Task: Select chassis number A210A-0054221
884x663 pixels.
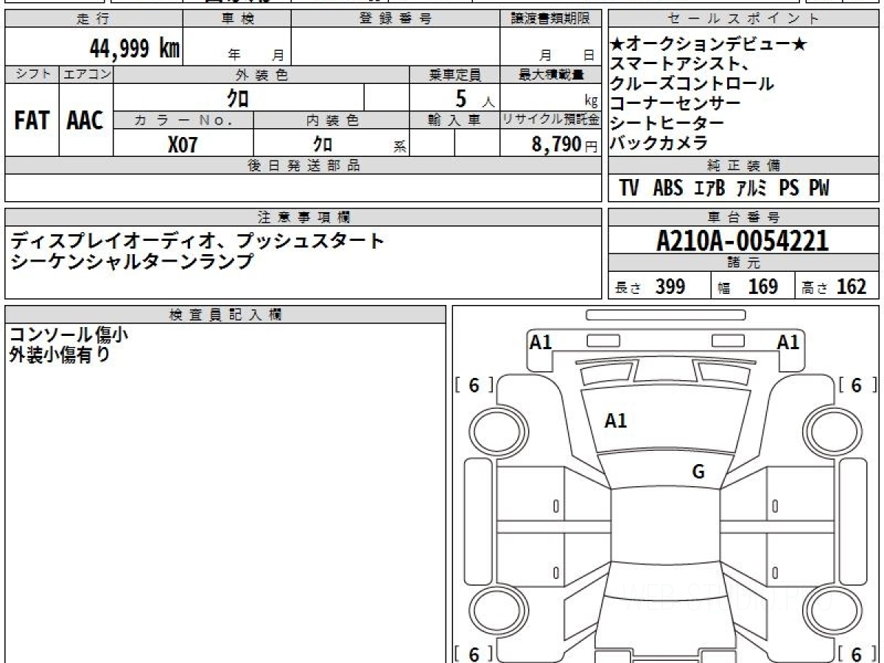Action: (x=743, y=241)
